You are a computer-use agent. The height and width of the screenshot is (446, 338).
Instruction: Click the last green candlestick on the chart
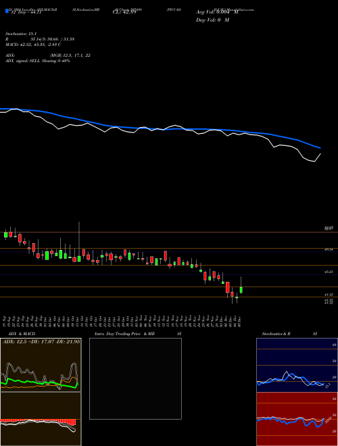[241, 290]
